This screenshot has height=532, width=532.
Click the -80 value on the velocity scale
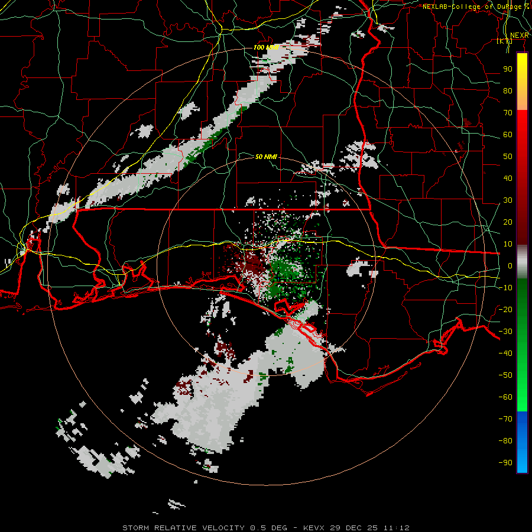[505, 441]
